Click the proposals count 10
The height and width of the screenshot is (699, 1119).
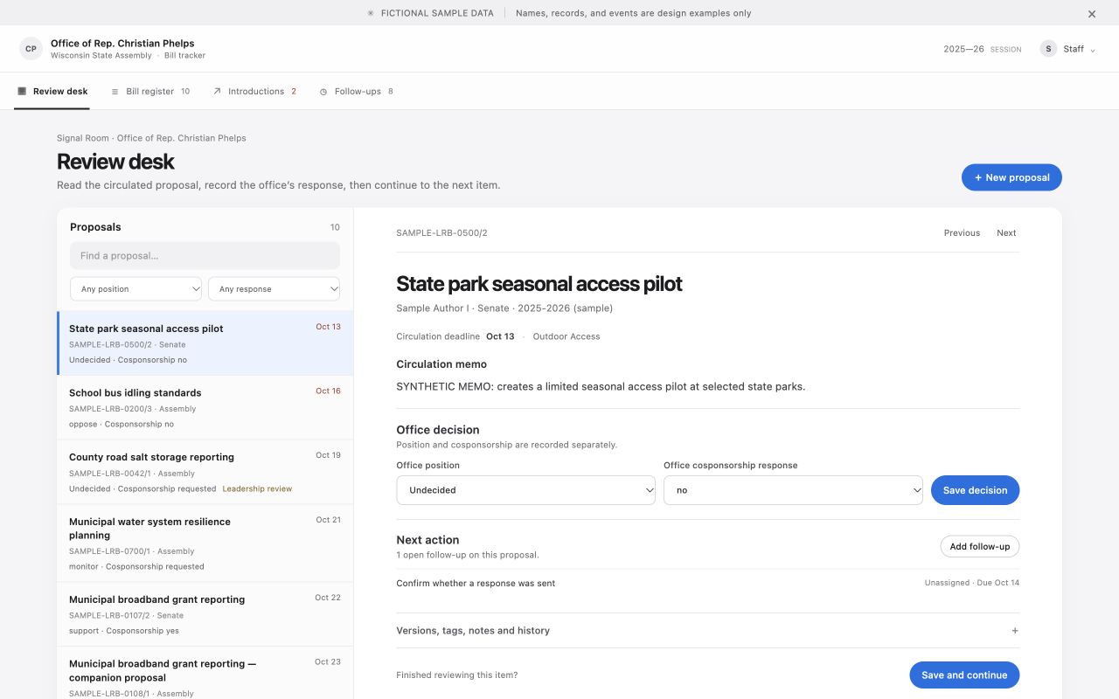pyautogui.click(x=335, y=227)
